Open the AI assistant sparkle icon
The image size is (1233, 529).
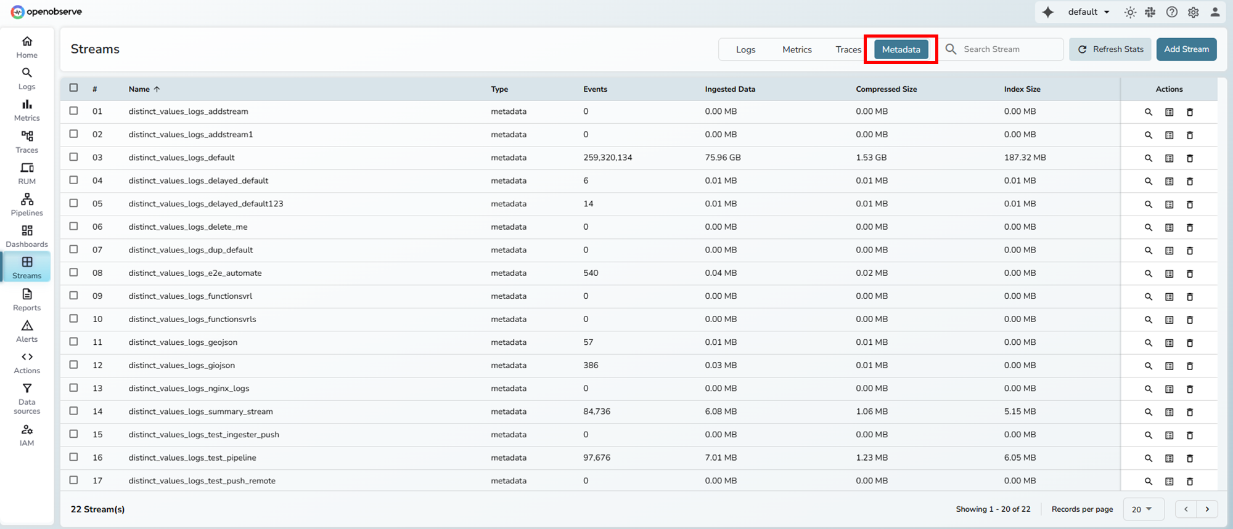coord(1048,12)
